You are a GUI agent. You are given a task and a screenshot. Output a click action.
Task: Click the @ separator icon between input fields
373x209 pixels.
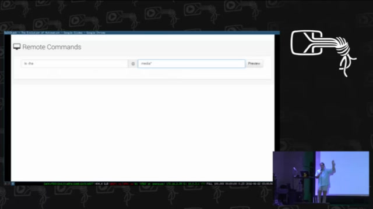[133, 63]
